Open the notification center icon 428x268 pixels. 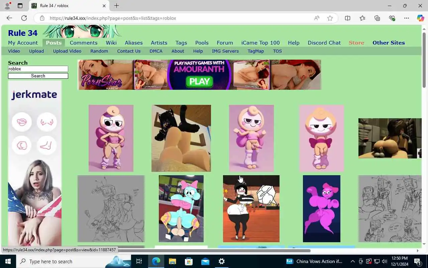pyautogui.click(x=417, y=261)
